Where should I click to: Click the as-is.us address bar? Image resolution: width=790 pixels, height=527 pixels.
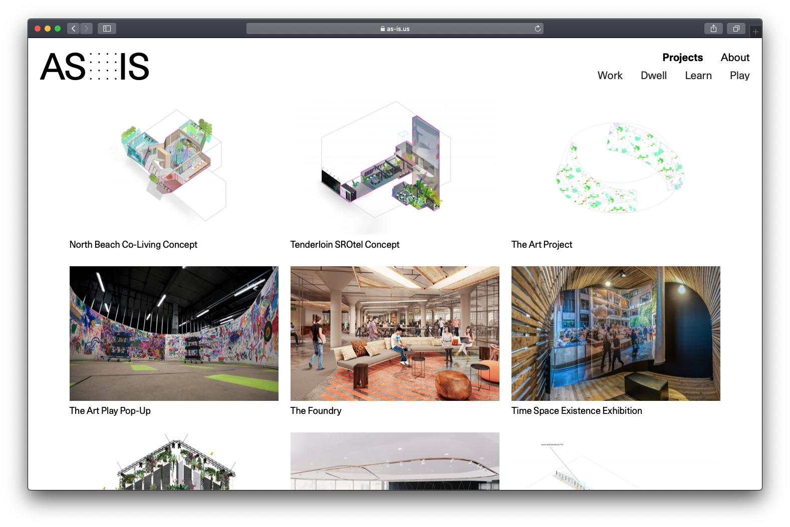click(x=394, y=29)
